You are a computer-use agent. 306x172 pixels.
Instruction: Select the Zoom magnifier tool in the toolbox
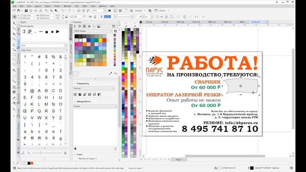pyautogui.click(x=14, y=39)
